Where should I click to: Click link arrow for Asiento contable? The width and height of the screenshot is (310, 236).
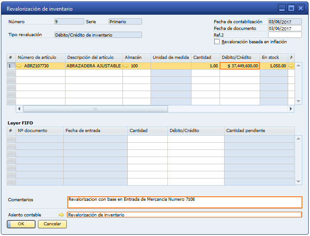click(61, 215)
